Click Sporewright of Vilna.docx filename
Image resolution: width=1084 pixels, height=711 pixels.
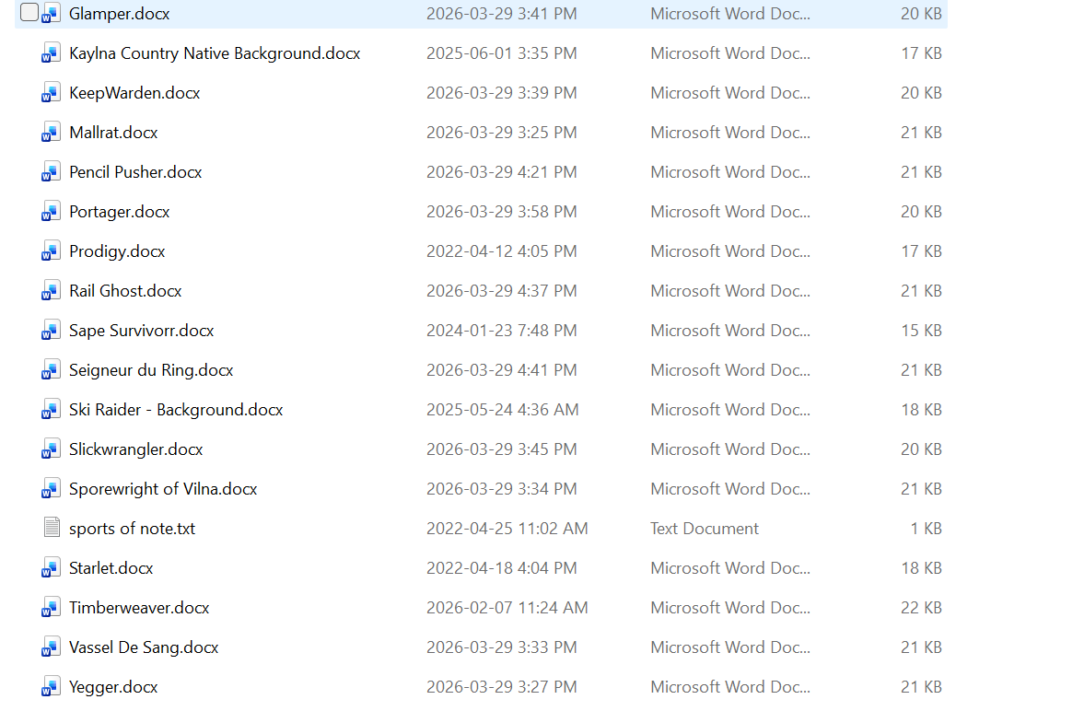tap(163, 489)
